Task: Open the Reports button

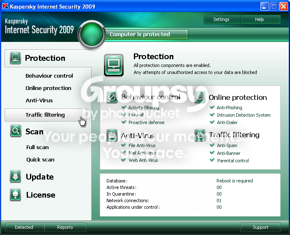Action: 65,227
